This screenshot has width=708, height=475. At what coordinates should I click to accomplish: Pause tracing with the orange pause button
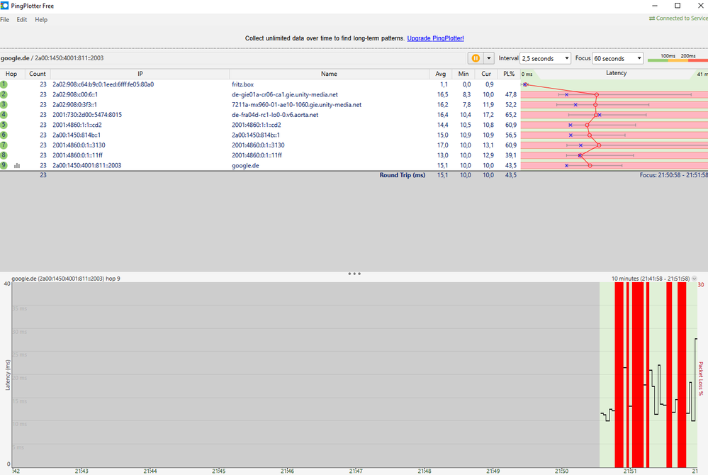[x=476, y=58]
